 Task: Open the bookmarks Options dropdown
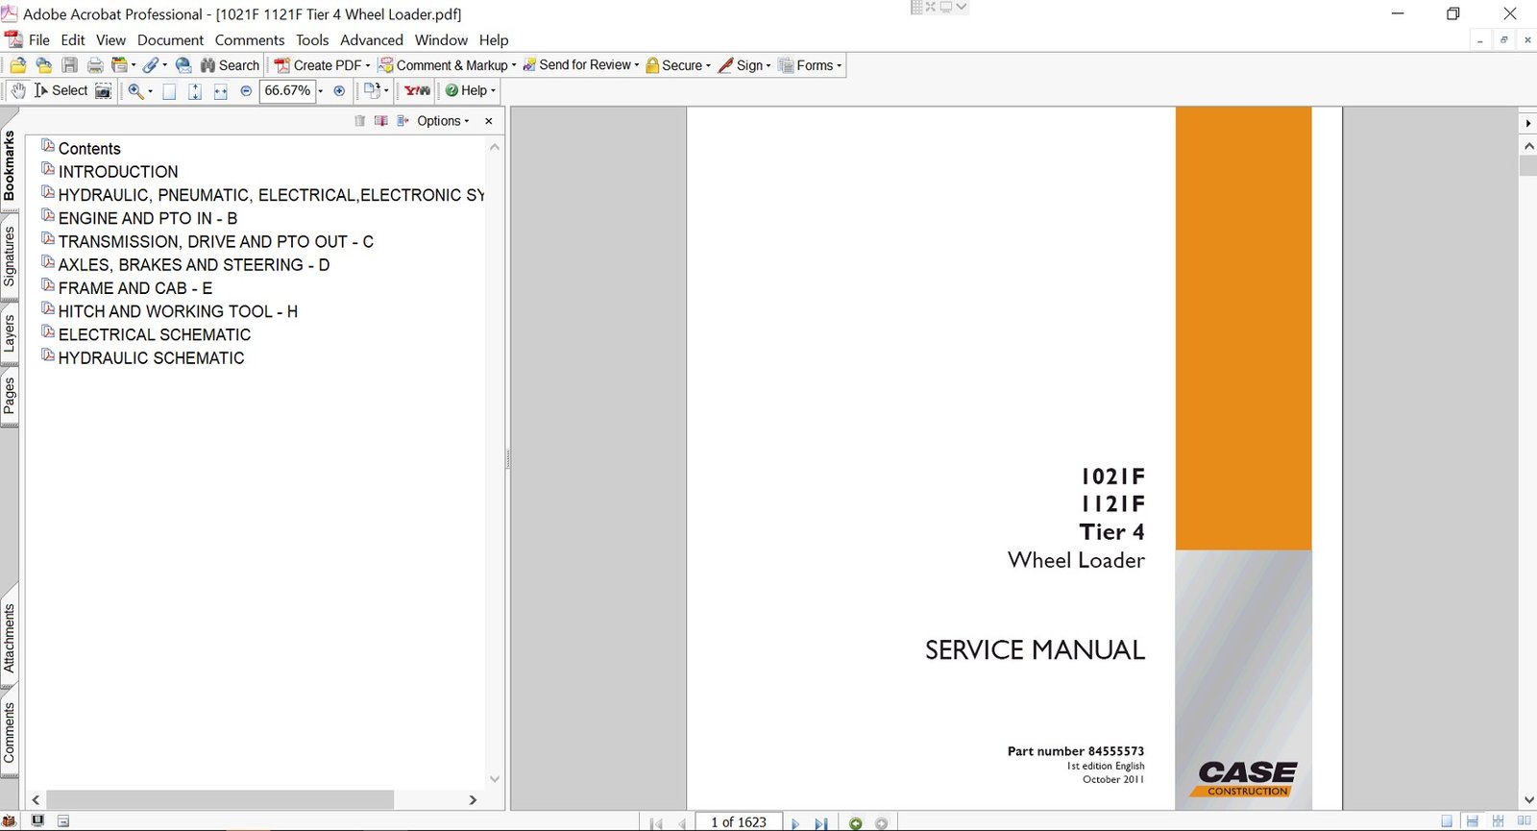(443, 121)
